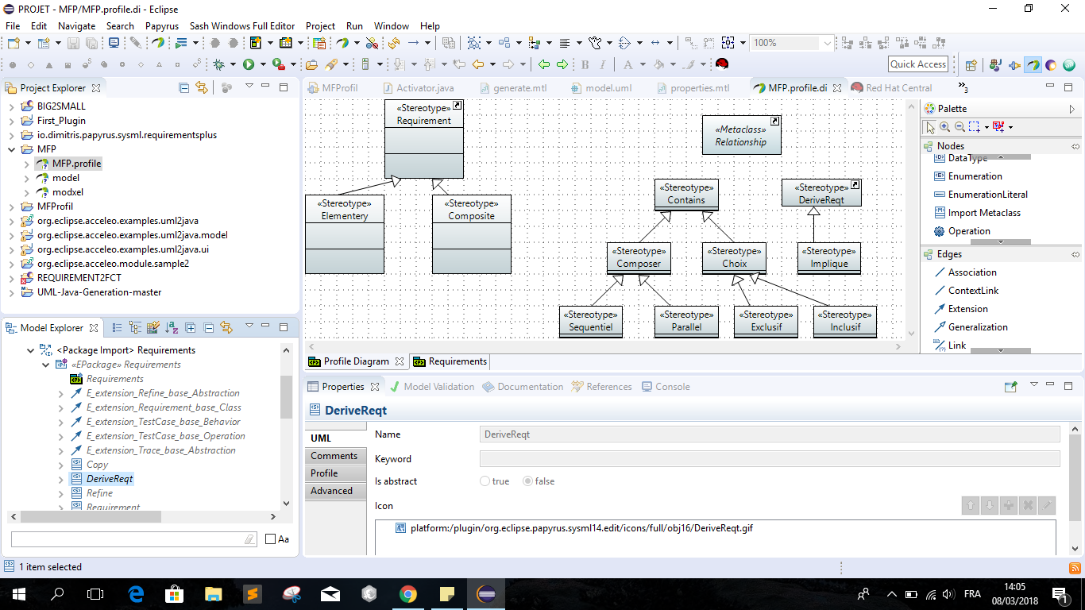
Task: Pick the arrow selection tool in Palette
Action: click(930, 126)
